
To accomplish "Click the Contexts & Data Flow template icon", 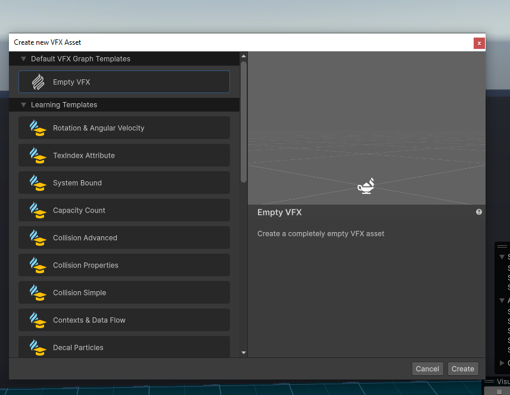I will (x=38, y=320).
